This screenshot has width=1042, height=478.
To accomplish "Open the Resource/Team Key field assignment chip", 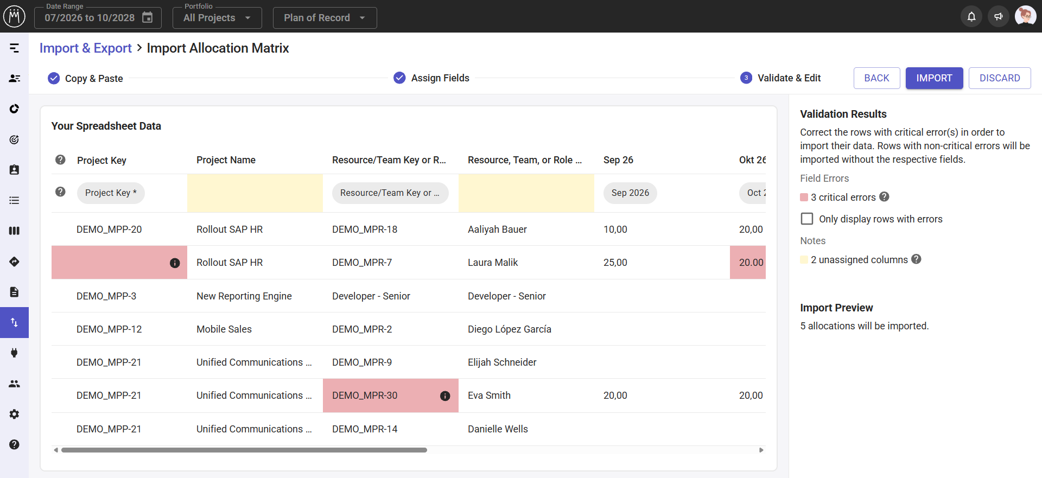I will pos(390,193).
